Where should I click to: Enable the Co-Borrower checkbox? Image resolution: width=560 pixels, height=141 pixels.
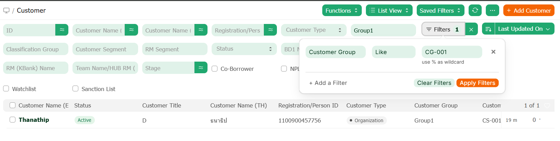[215, 69]
